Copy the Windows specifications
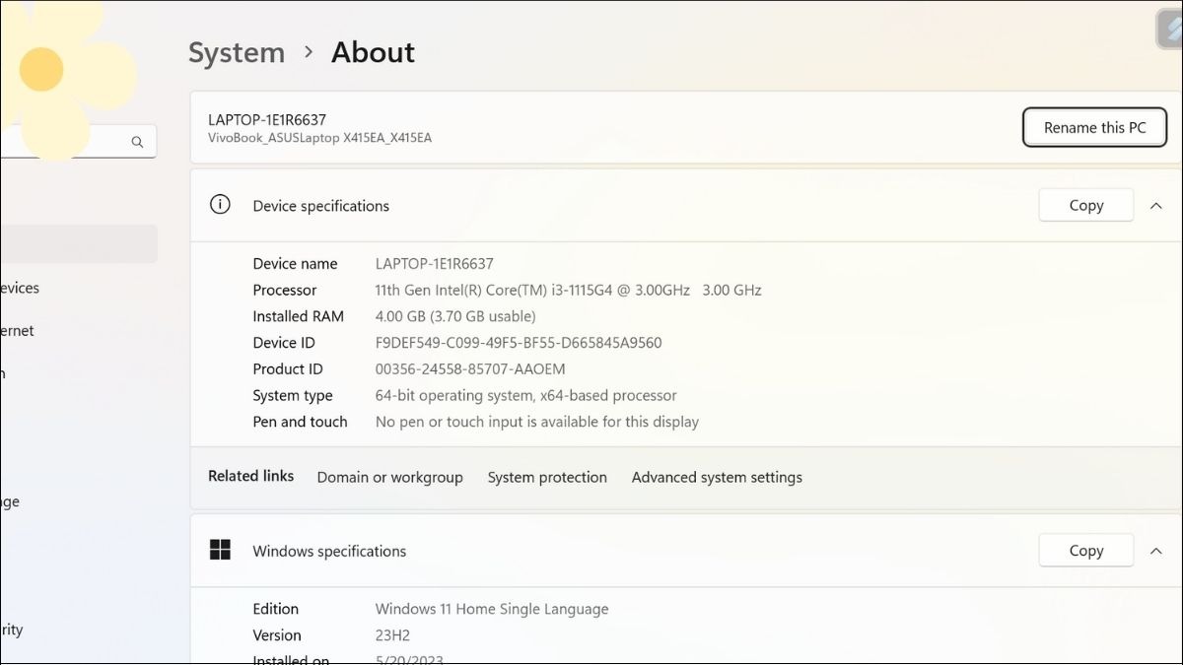The width and height of the screenshot is (1183, 665). (x=1086, y=550)
